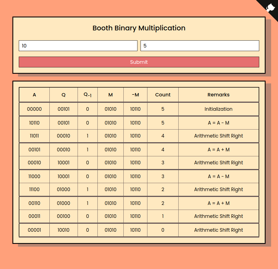
Task: Select the Count column header
Action: click(163, 95)
